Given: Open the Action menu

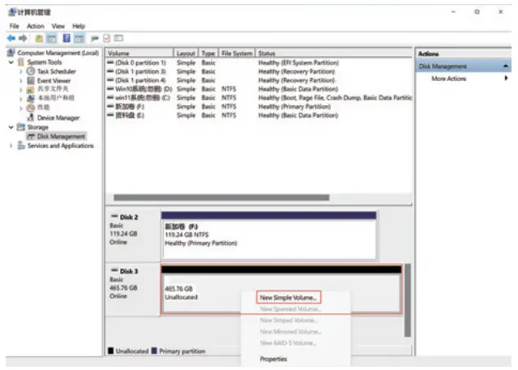Looking at the screenshot, I should (36, 26).
